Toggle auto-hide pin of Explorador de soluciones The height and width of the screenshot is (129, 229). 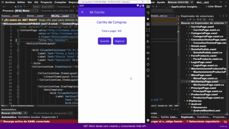(x=223, y=16)
